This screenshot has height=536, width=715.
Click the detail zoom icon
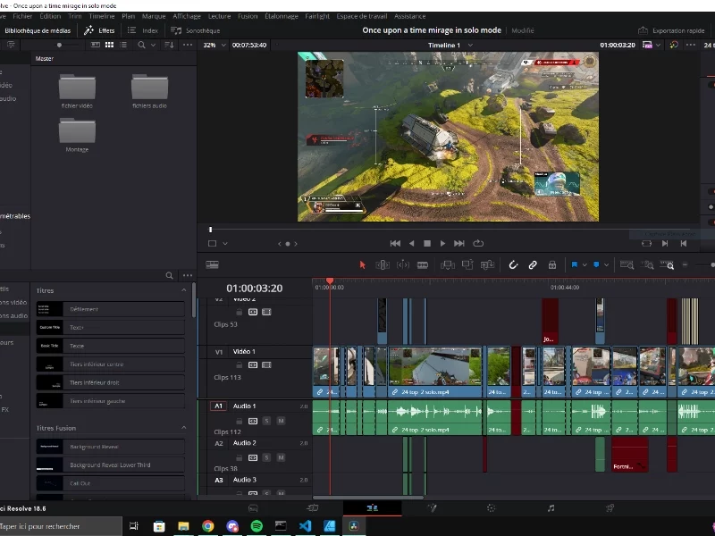[x=647, y=264]
